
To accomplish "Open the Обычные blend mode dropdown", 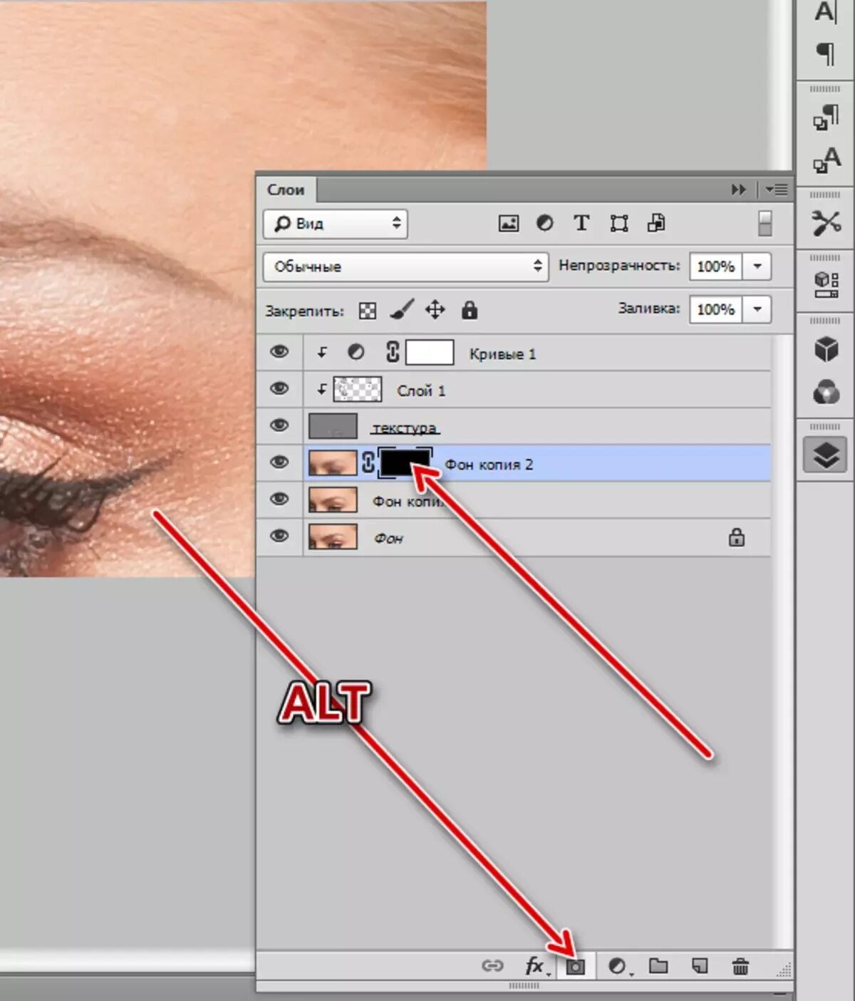I will tap(405, 266).
